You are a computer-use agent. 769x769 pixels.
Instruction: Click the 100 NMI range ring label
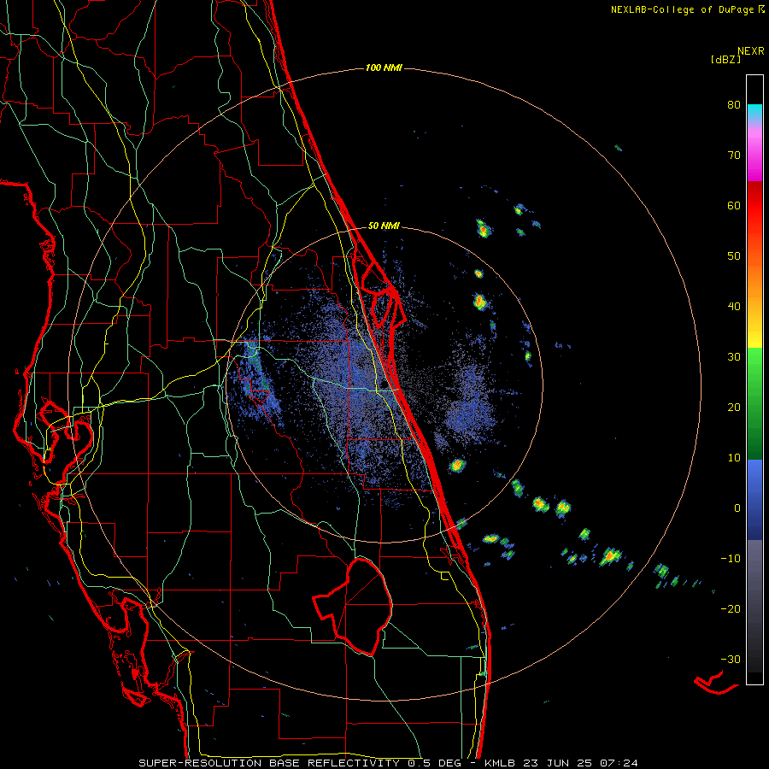(x=384, y=68)
